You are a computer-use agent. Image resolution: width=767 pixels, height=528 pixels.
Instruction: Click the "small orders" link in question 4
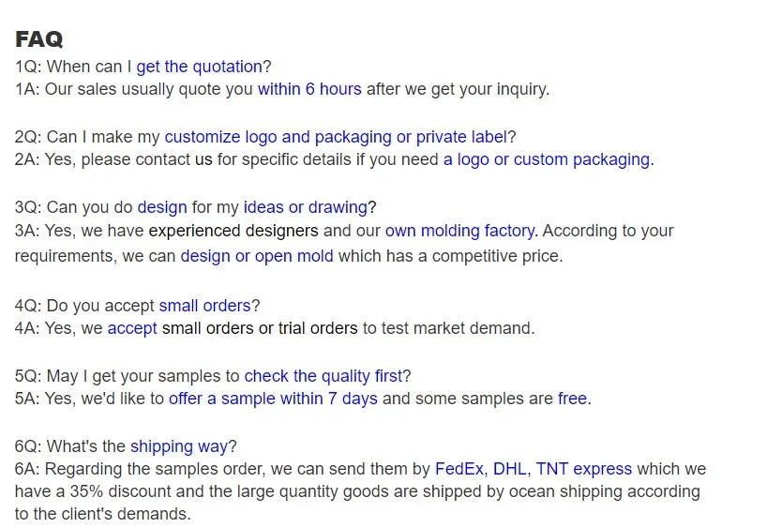(204, 306)
